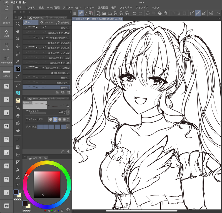Select the Text tool

pos(18,170)
